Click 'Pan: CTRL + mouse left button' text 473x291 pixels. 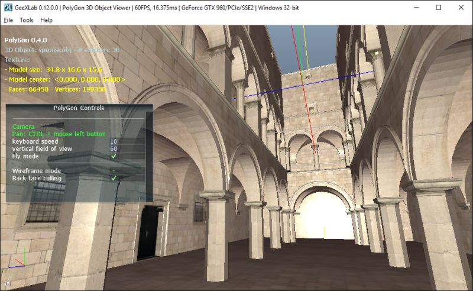coord(59,134)
